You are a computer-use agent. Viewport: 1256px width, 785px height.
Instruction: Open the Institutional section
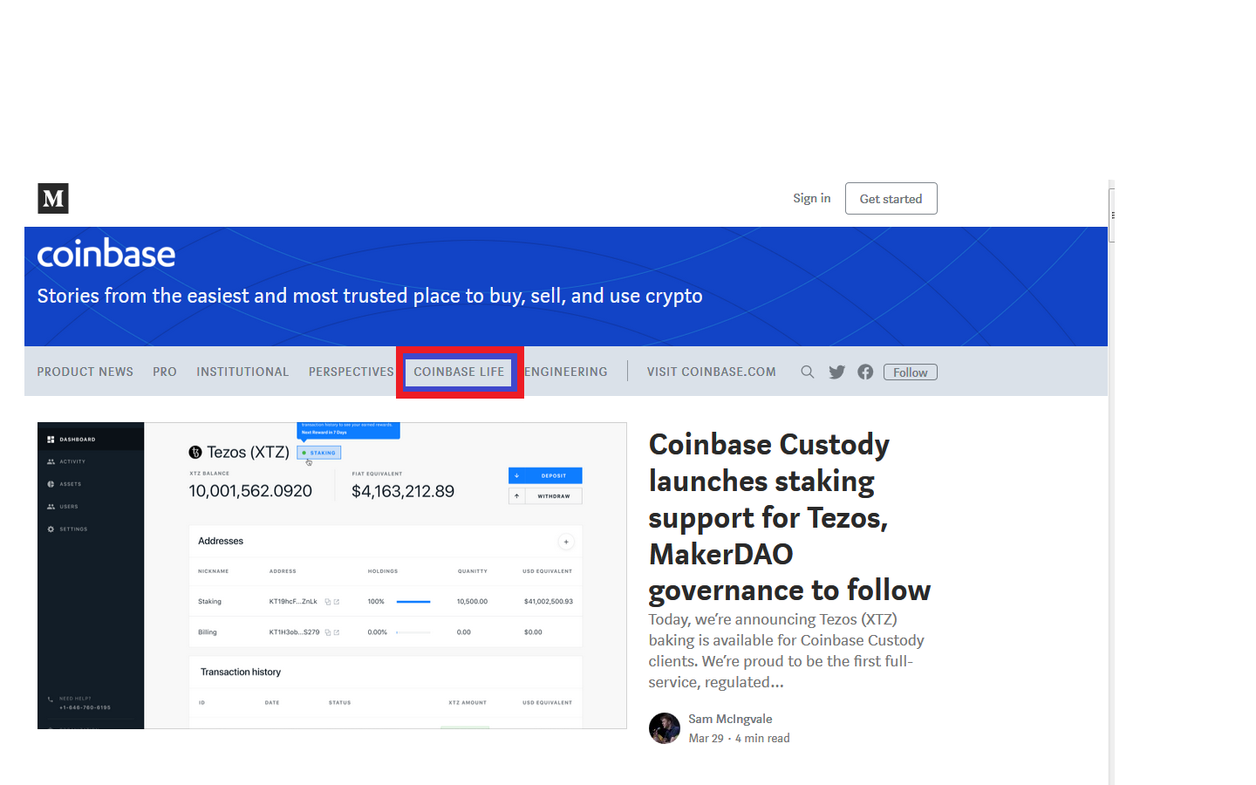pyautogui.click(x=242, y=372)
